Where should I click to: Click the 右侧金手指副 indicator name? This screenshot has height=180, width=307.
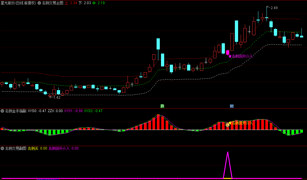coord(16,111)
